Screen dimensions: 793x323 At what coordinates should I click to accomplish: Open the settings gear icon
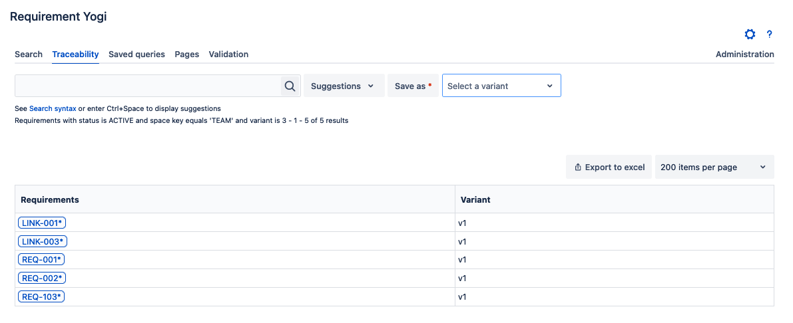coord(750,35)
